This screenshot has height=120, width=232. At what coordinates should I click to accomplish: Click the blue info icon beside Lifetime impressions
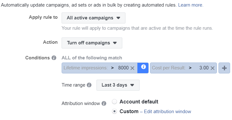[x=143, y=68]
